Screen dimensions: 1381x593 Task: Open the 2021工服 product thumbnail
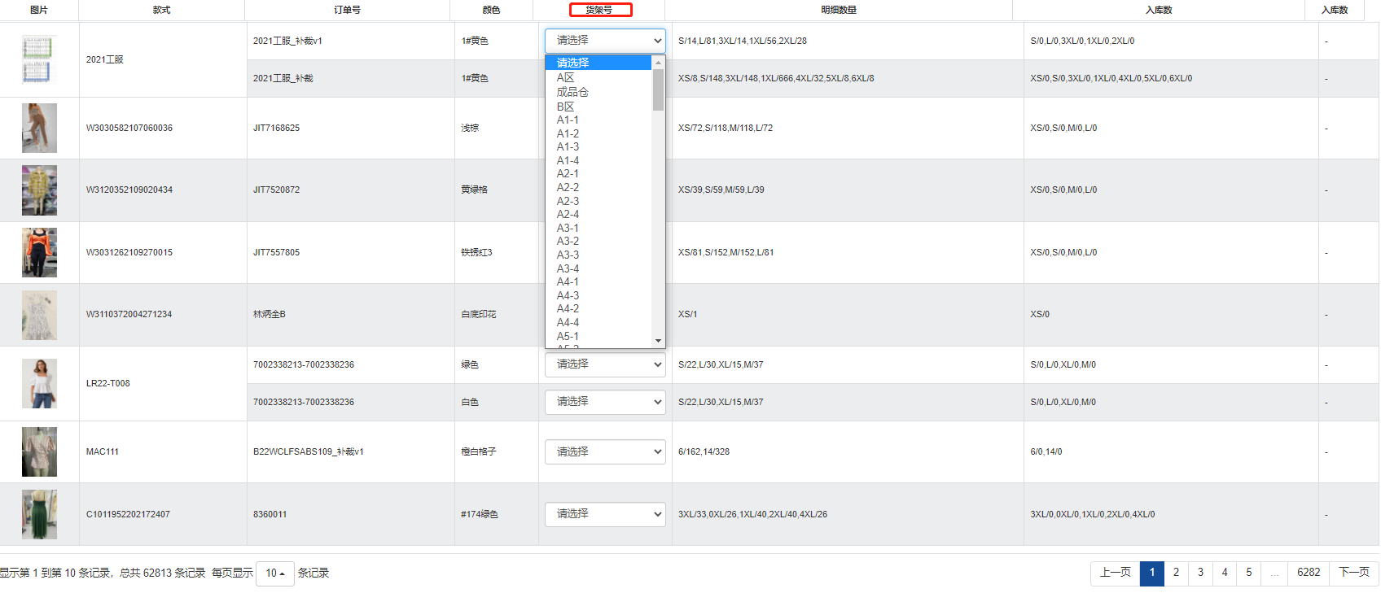(37, 59)
